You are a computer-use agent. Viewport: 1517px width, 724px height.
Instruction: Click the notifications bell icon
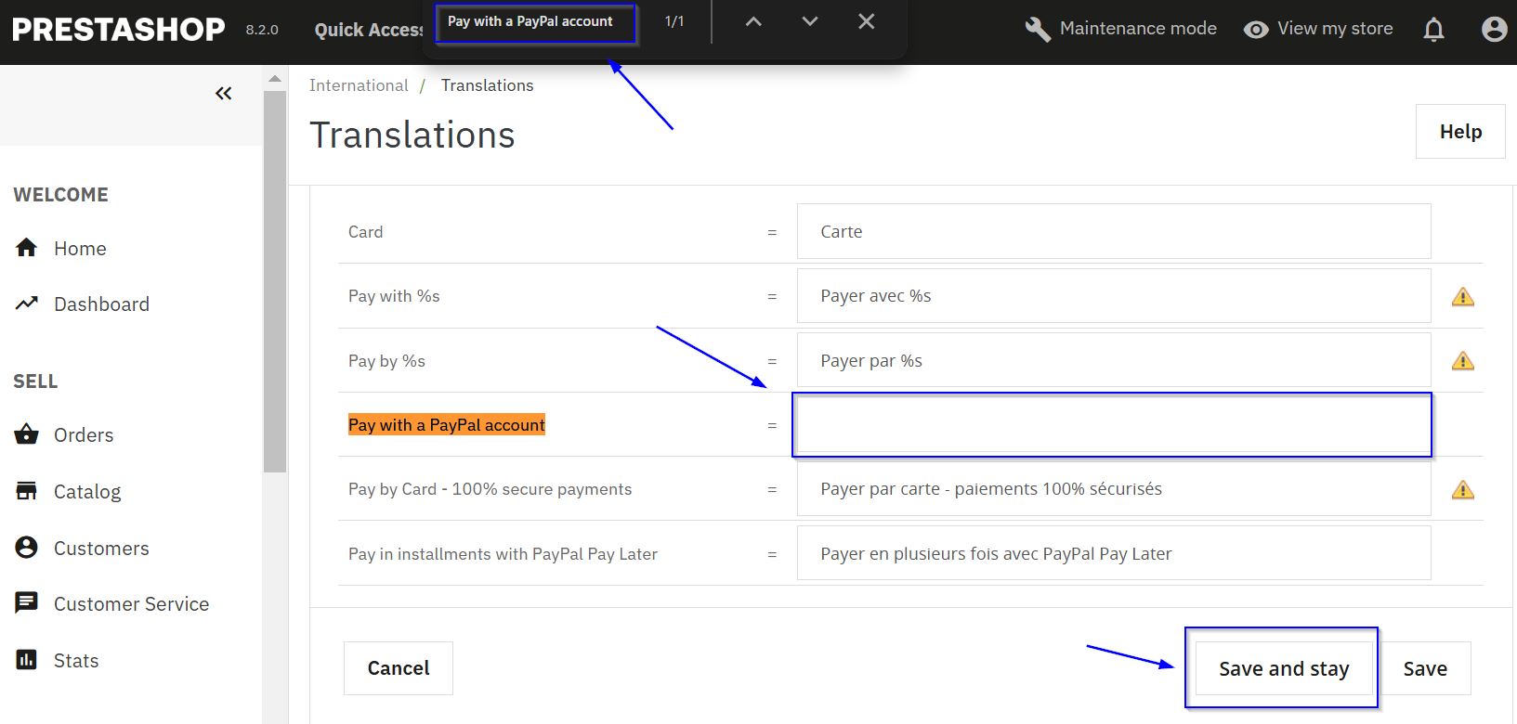tap(1433, 30)
